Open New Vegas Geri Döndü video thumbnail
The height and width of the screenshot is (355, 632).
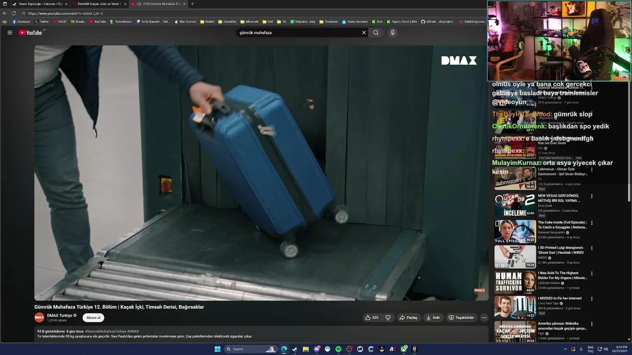click(515, 205)
